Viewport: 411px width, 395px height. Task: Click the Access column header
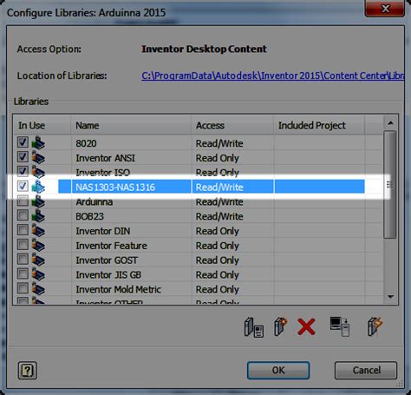(232, 125)
